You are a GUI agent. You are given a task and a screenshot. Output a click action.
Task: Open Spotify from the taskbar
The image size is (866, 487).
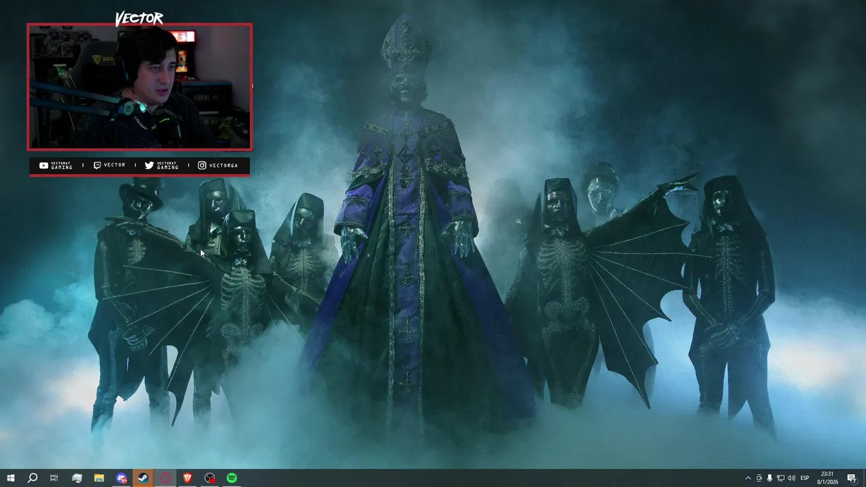coord(232,478)
